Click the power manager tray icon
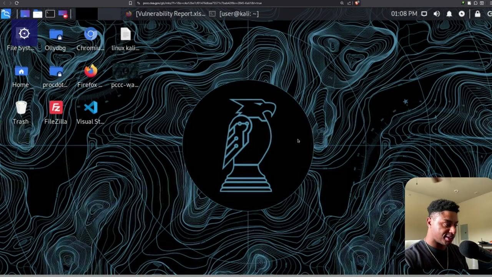 click(x=462, y=14)
